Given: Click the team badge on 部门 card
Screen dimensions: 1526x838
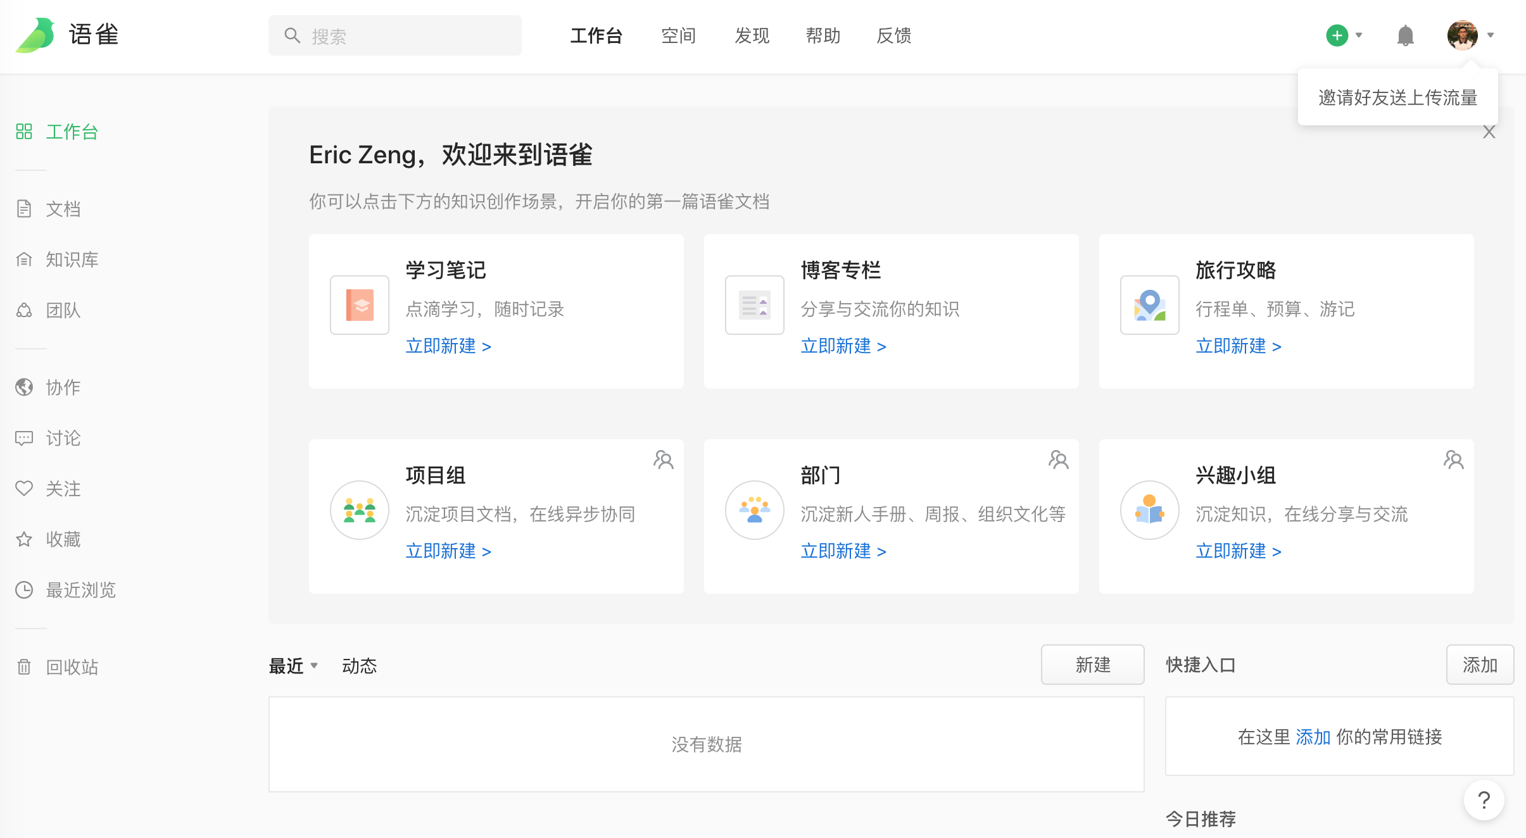Looking at the screenshot, I should click(1059, 460).
